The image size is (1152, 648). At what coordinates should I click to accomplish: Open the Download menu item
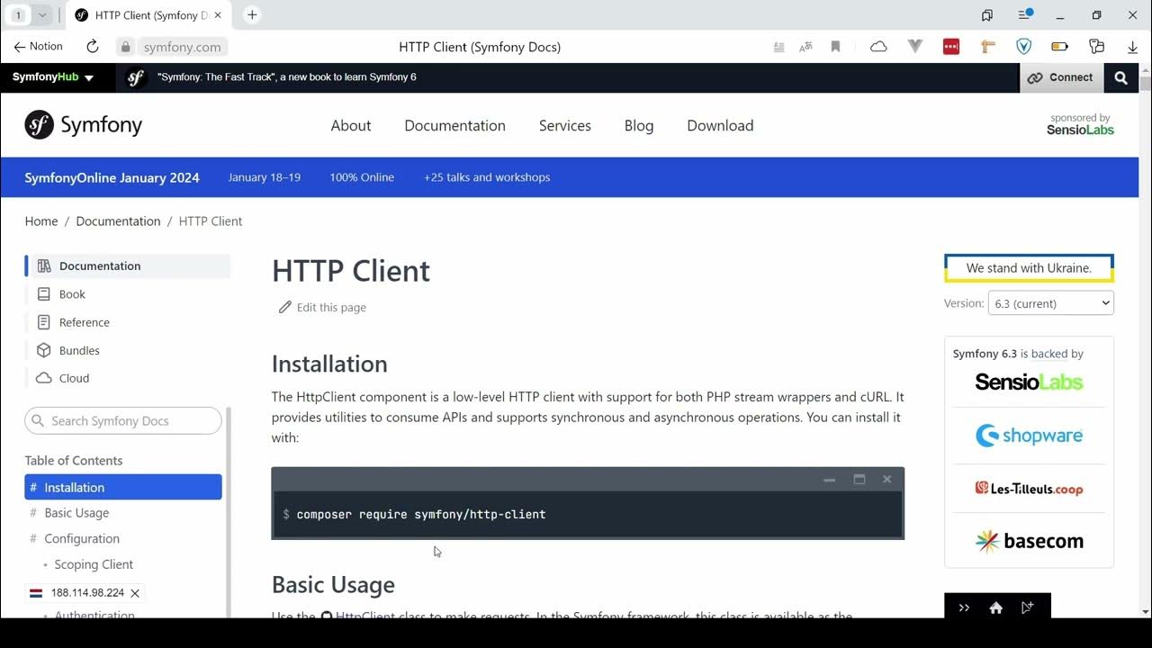[x=720, y=125]
